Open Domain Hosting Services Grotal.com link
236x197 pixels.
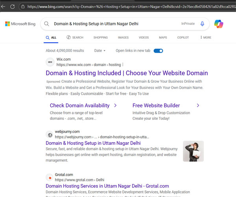point(107,186)
